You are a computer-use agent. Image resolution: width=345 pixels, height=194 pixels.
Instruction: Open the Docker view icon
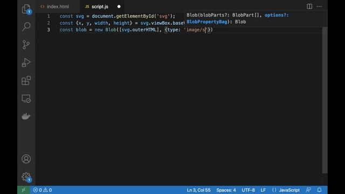(26, 116)
